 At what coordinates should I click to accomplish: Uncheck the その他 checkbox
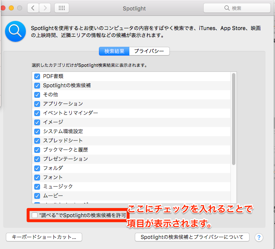(37, 95)
